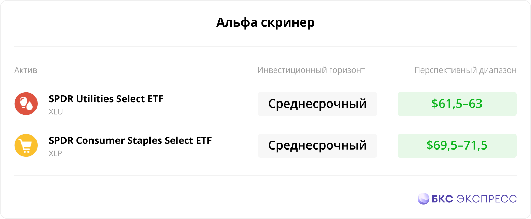Click the Альфа скринер title
The height and width of the screenshot is (219, 531).
[265, 22]
